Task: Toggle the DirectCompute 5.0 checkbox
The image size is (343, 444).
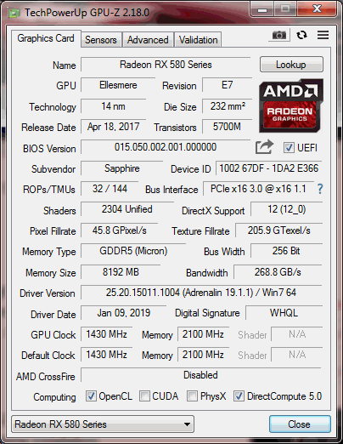Action: pyautogui.click(x=239, y=396)
